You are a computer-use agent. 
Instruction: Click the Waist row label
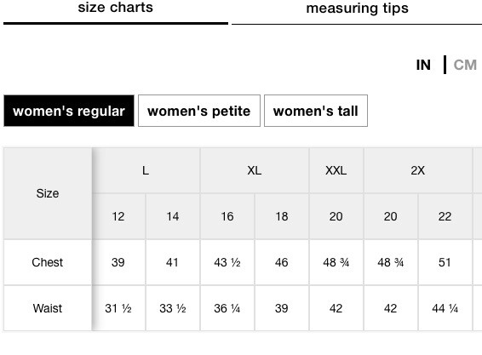48,308
